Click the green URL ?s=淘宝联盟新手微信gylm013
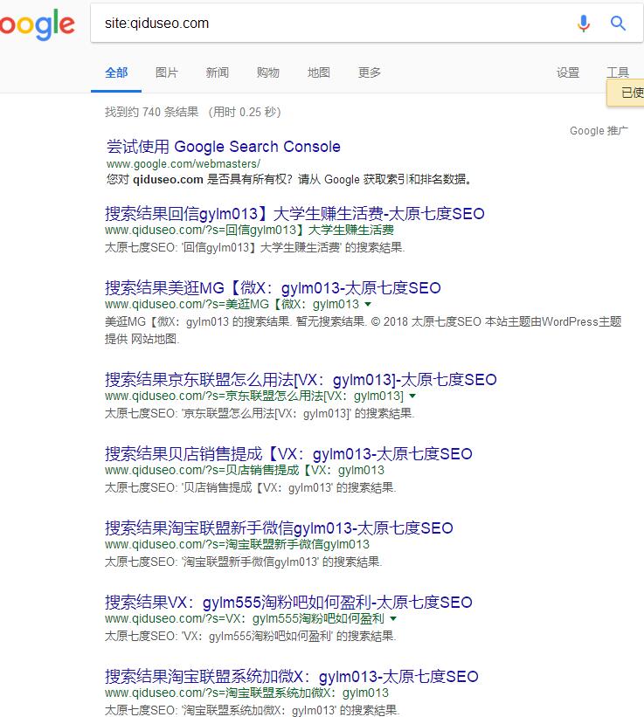This screenshot has width=644, height=717. click(x=237, y=544)
